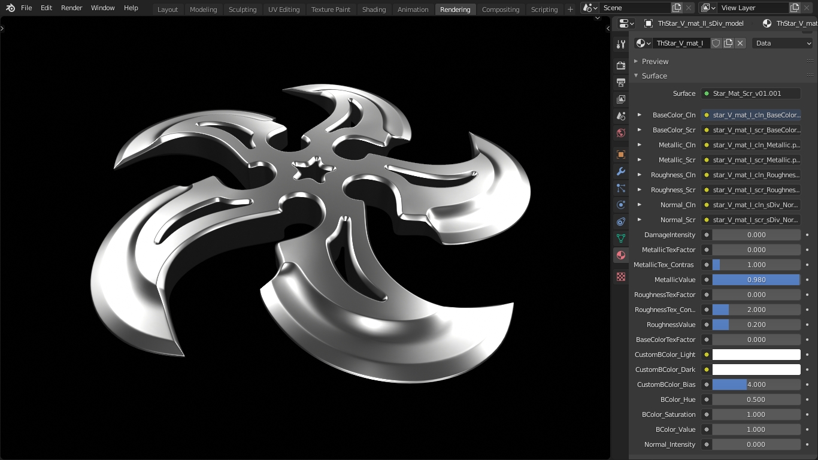Expand the BaseColor_Cln texture row
The image size is (818, 460).
(x=640, y=115)
